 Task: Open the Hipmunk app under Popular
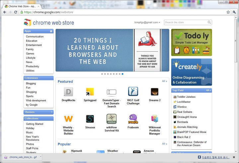click(77, 151)
